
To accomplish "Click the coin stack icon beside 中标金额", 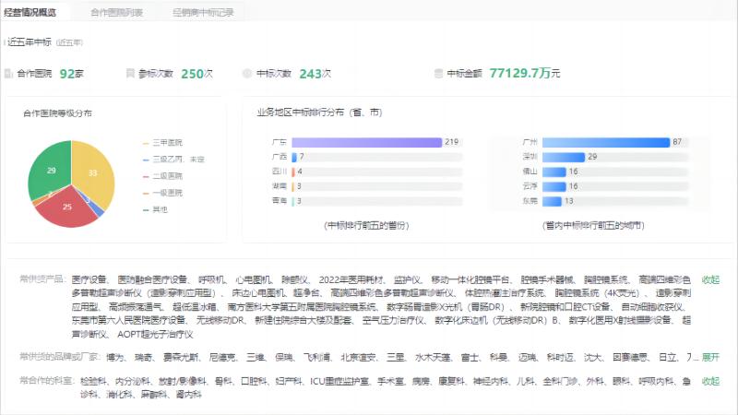I will [x=438, y=74].
